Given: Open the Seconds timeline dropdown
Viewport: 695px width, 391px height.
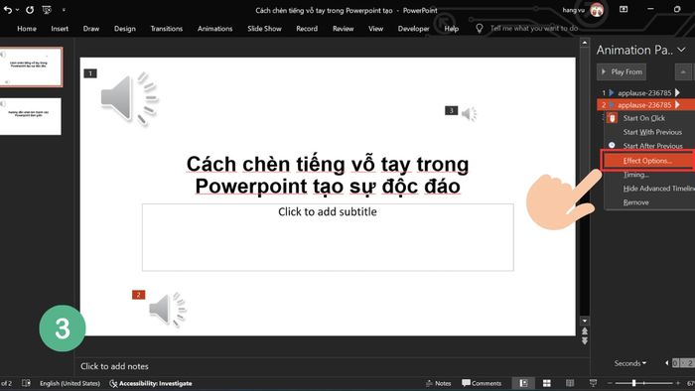Looking at the screenshot, I should [x=629, y=363].
